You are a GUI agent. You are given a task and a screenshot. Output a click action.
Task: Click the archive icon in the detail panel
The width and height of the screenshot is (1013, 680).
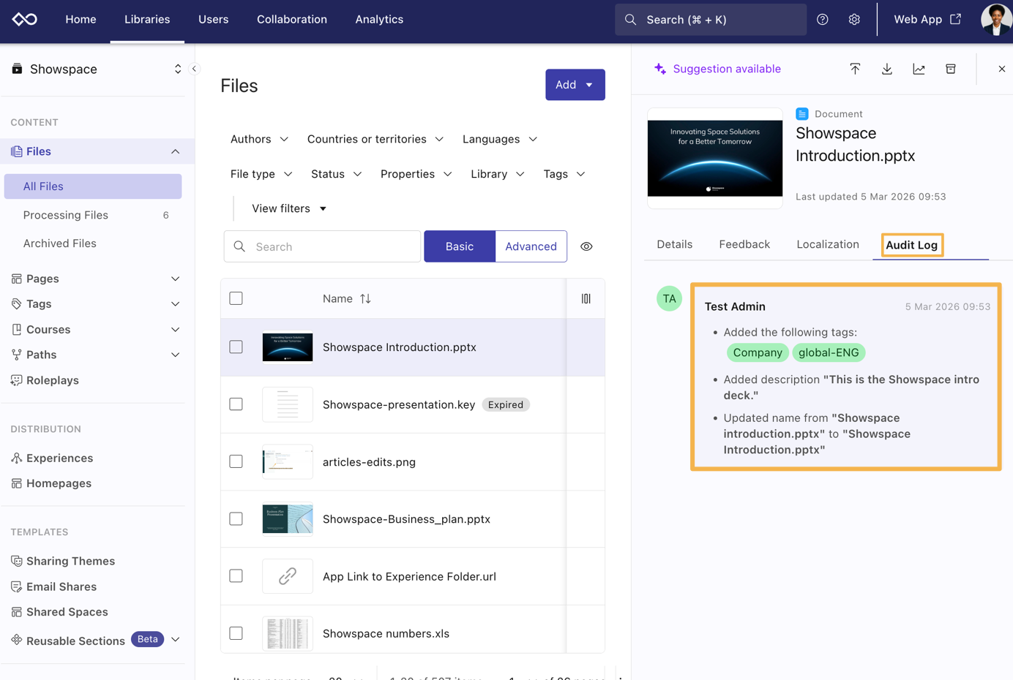pos(950,69)
